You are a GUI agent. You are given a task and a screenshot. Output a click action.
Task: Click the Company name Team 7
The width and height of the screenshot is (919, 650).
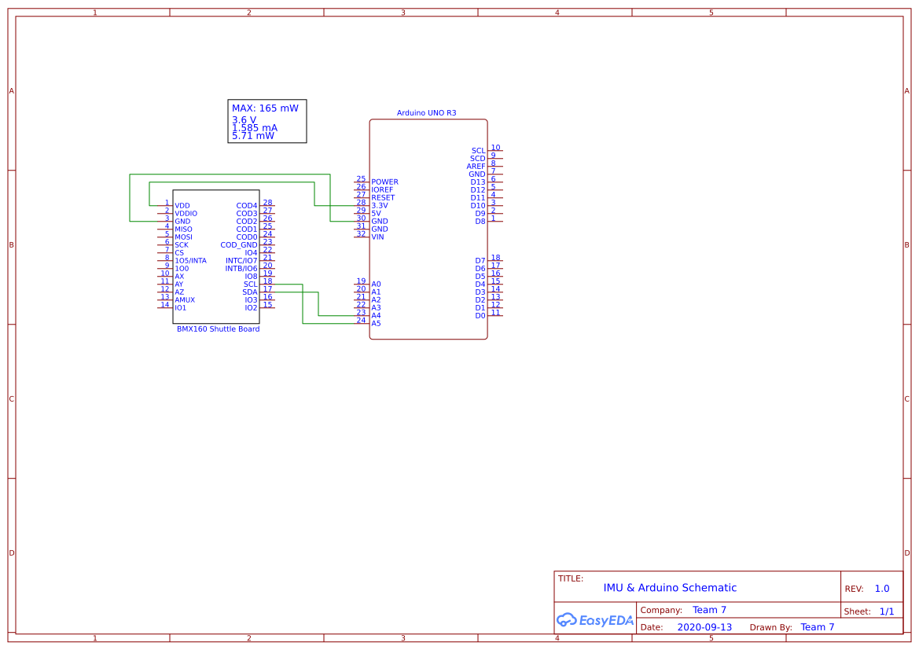coord(709,609)
